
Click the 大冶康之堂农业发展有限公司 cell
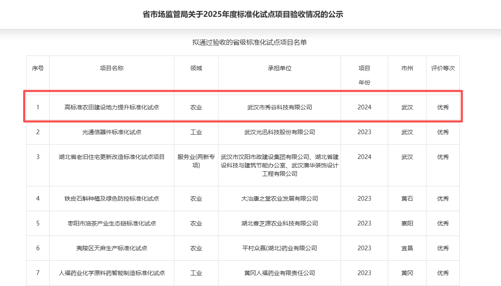280,199
